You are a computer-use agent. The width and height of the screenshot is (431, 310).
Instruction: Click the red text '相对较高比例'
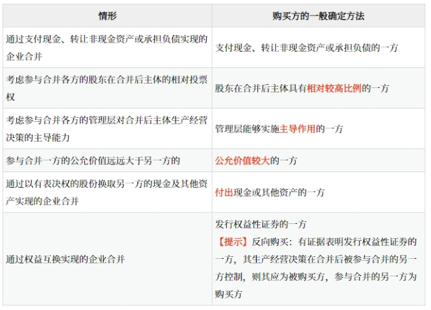pos(334,88)
